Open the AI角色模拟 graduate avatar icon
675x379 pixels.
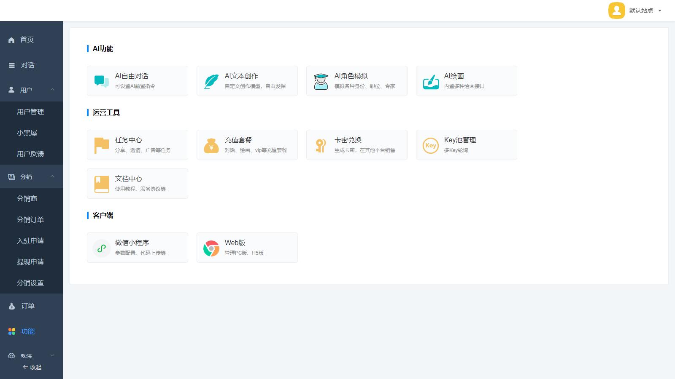tap(321, 81)
